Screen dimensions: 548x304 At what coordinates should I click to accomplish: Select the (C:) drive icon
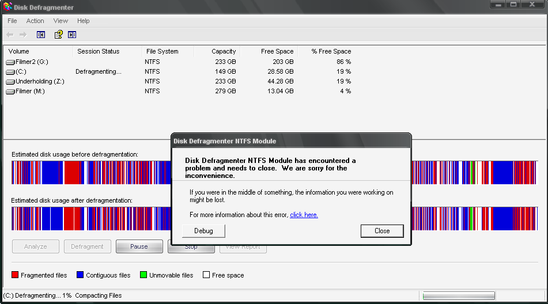click(10, 72)
